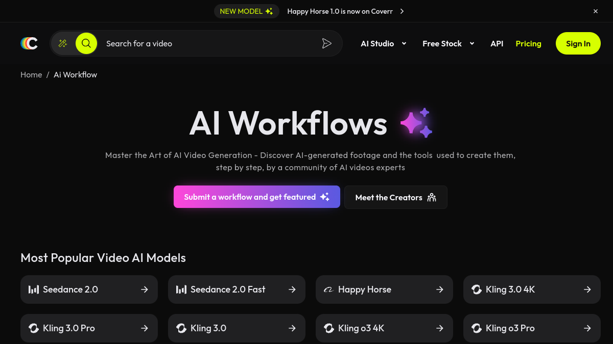Click the arrow on Kling 3.0 Pro card
The height and width of the screenshot is (344, 613).
click(145, 328)
